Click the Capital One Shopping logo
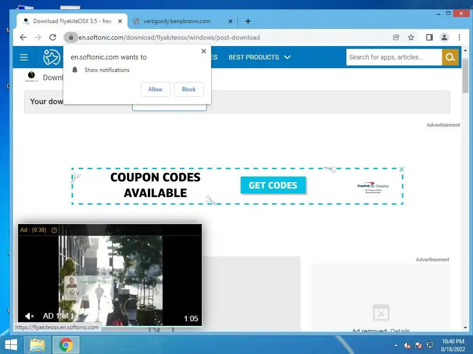 [373, 187]
